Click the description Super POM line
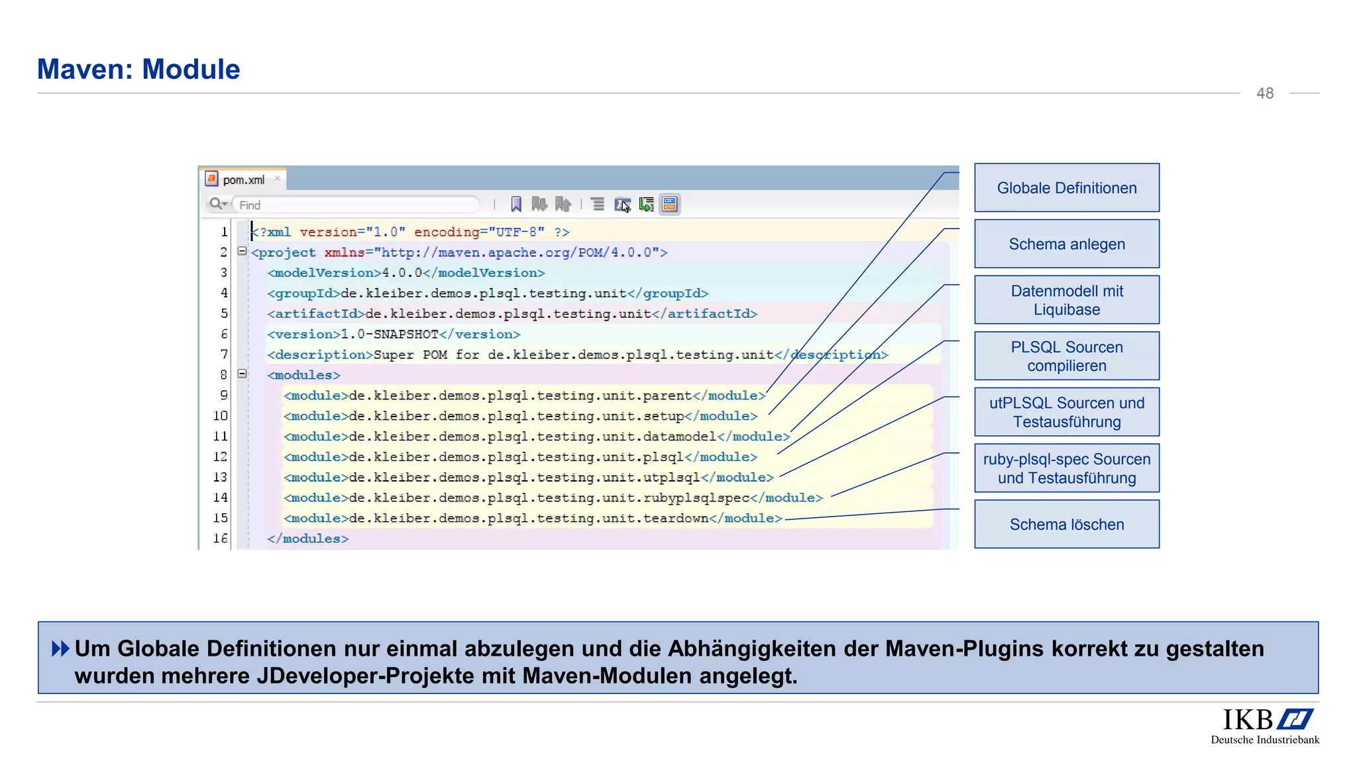Viewport: 1357px width, 763px height. click(x=577, y=355)
